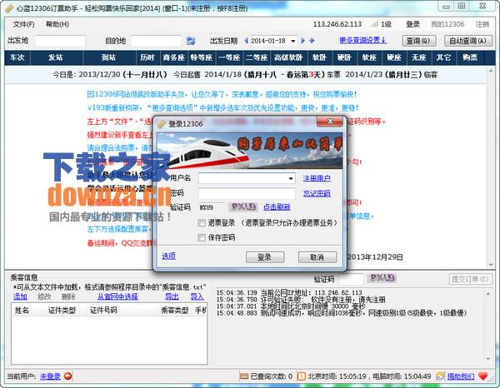Open 忘记密码 link
The width and height of the screenshot is (500, 388).
317,193
